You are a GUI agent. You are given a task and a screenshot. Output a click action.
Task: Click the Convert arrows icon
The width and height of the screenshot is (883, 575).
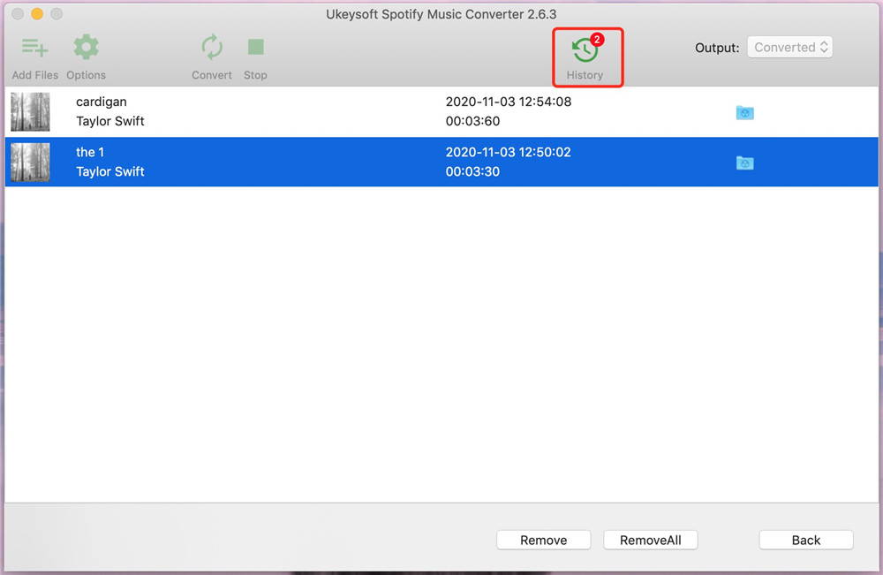(x=212, y=48)
